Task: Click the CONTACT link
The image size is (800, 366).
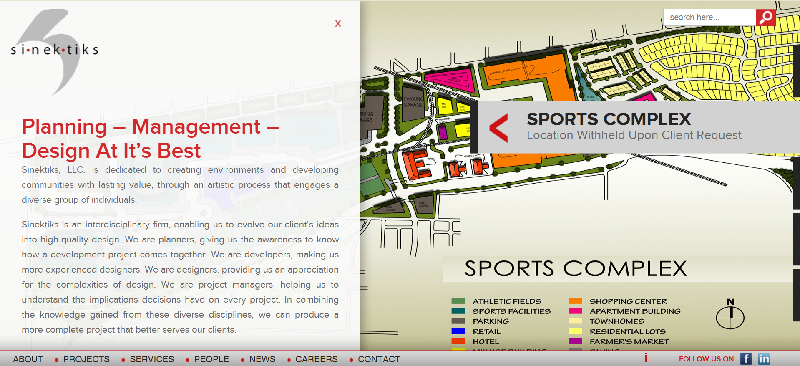Action: [379, 359]
